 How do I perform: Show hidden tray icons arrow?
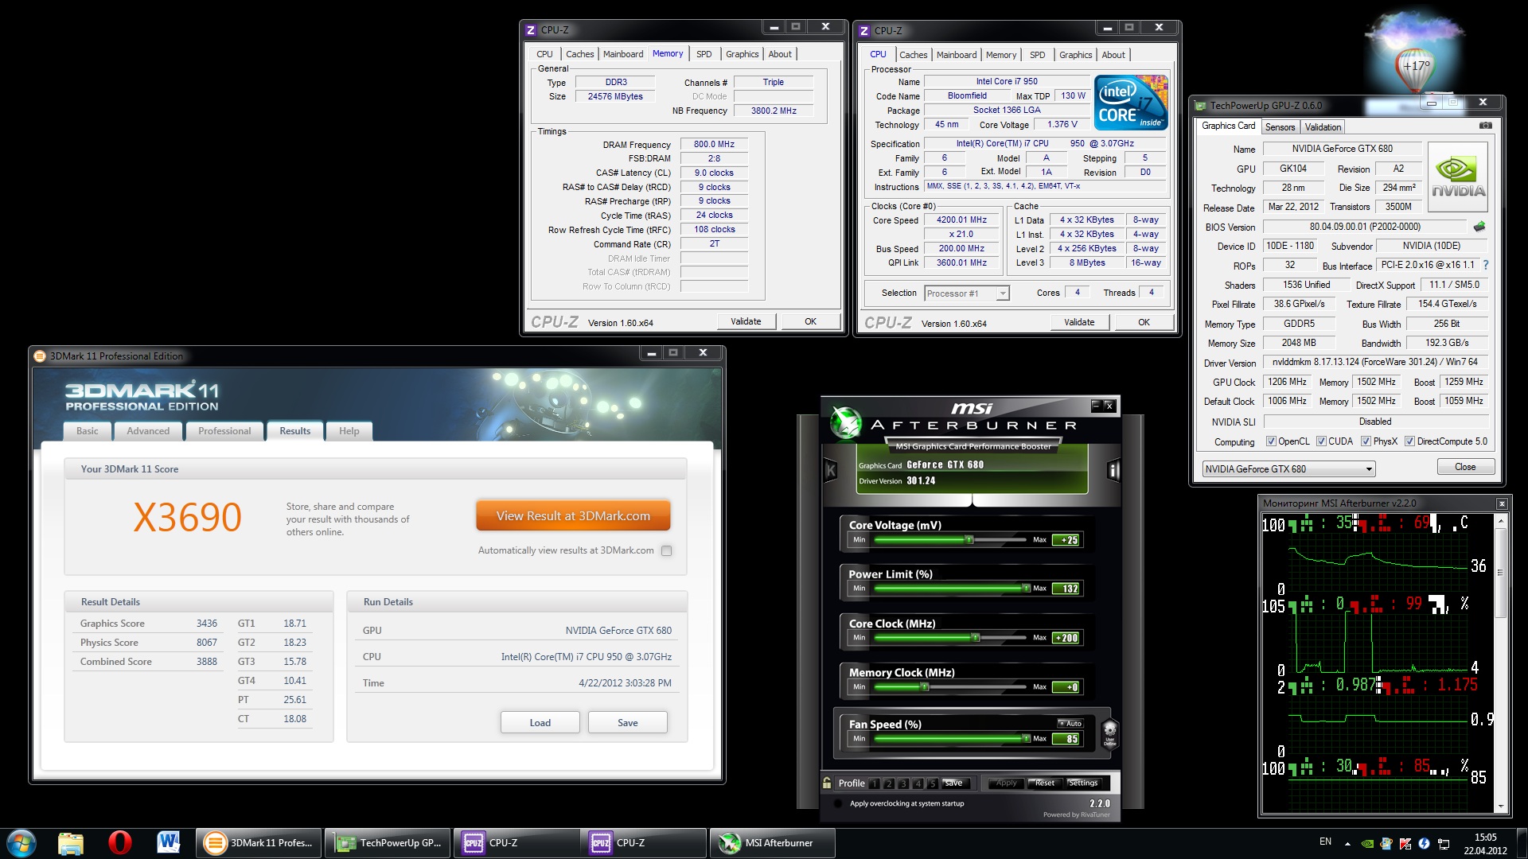[1347, 843]
